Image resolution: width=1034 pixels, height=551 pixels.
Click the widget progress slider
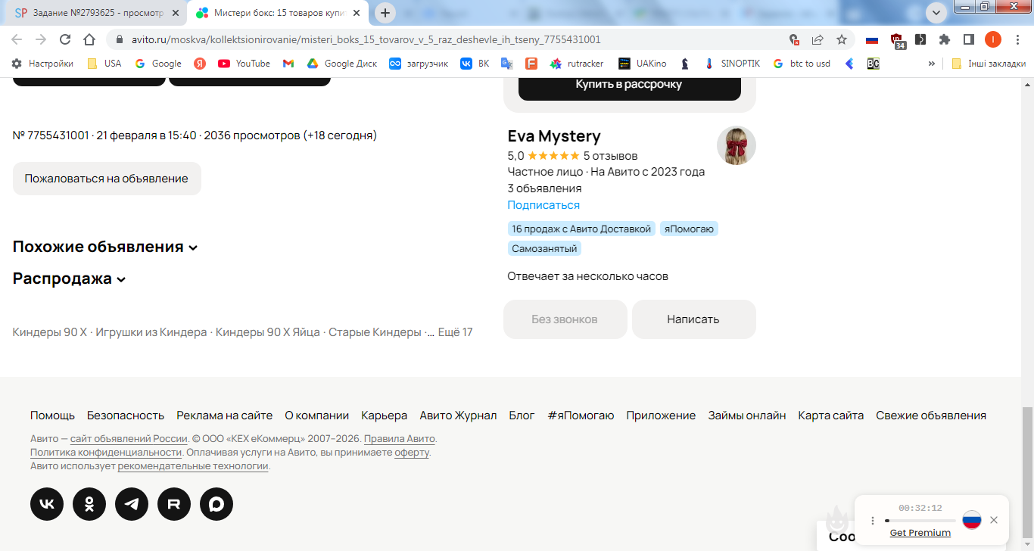[920, 521]
